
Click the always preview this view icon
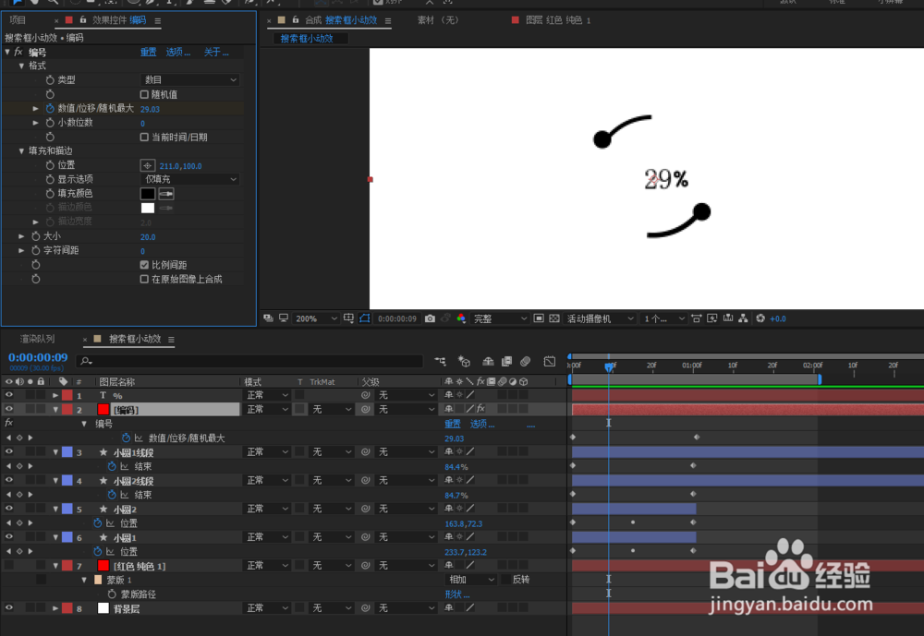click(x=268, y=318)
